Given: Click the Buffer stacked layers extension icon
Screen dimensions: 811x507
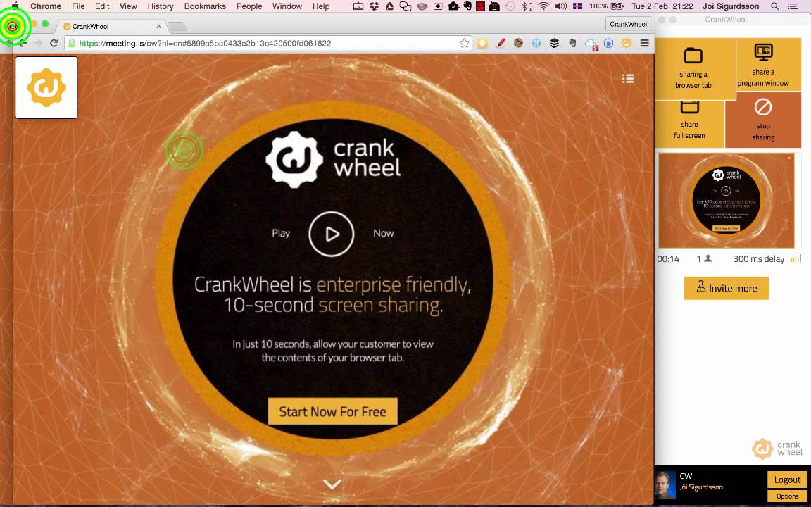Looking at the screenshot, I should coord(554,44).
